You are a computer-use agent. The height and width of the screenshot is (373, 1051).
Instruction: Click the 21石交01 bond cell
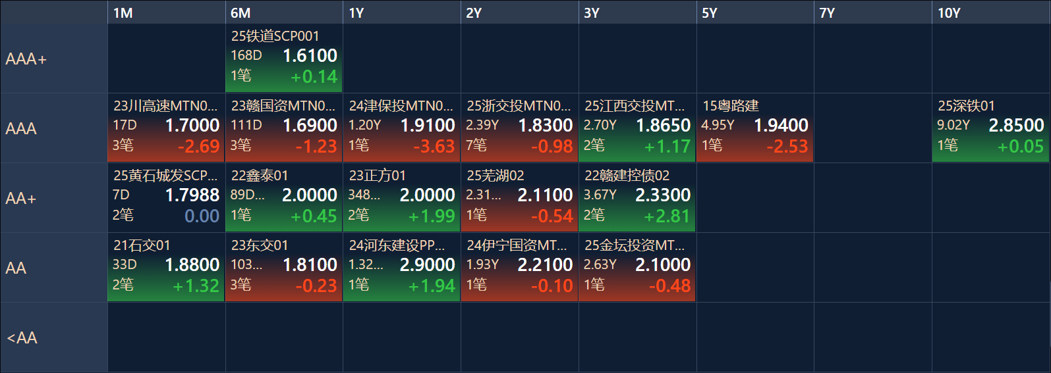coord(166,268)
